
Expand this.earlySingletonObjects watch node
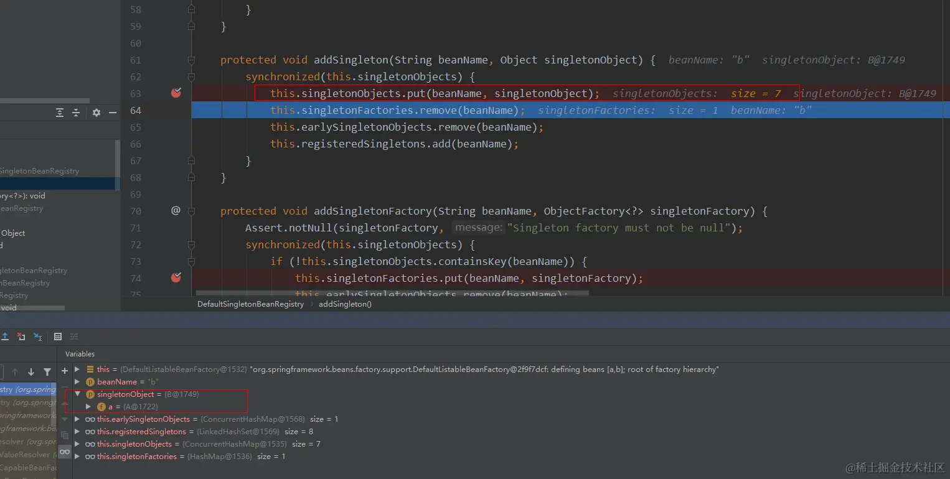[77, 419]
